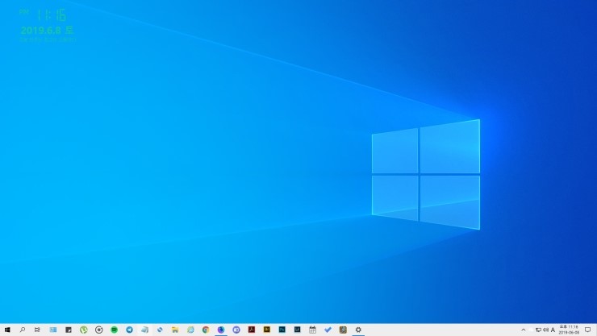Open taskbar clock showing 11:16
The height and width of the screenshot is (336, 597).
point(569,330)
